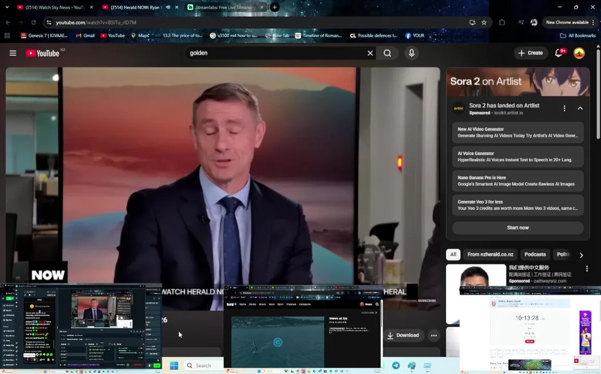This screenshot has width=601, height=374.
Task: Open Chrome extensions puzzle icon
Action: point(502,23)
